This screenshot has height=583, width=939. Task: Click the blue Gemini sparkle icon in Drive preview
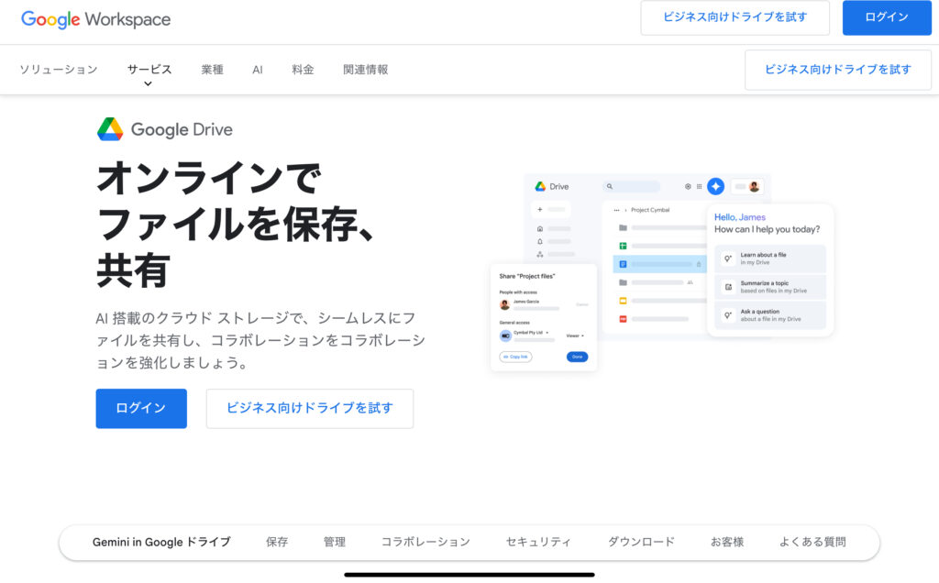click(x=715, y=186)
